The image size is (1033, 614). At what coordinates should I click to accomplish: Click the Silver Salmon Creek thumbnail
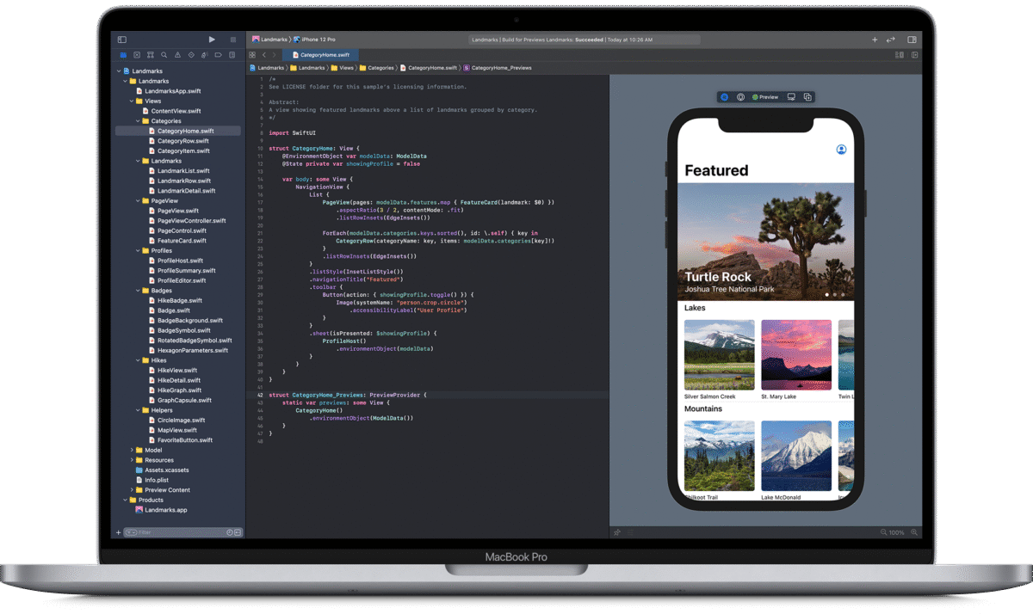click(719, 355)
